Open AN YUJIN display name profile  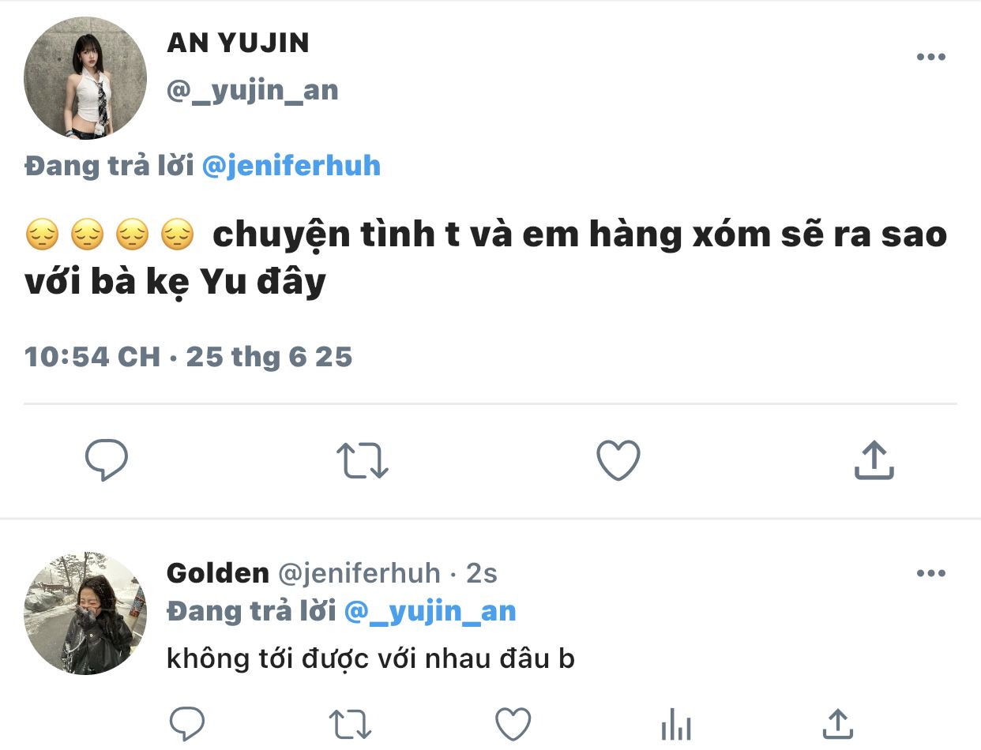coord(238,43)
